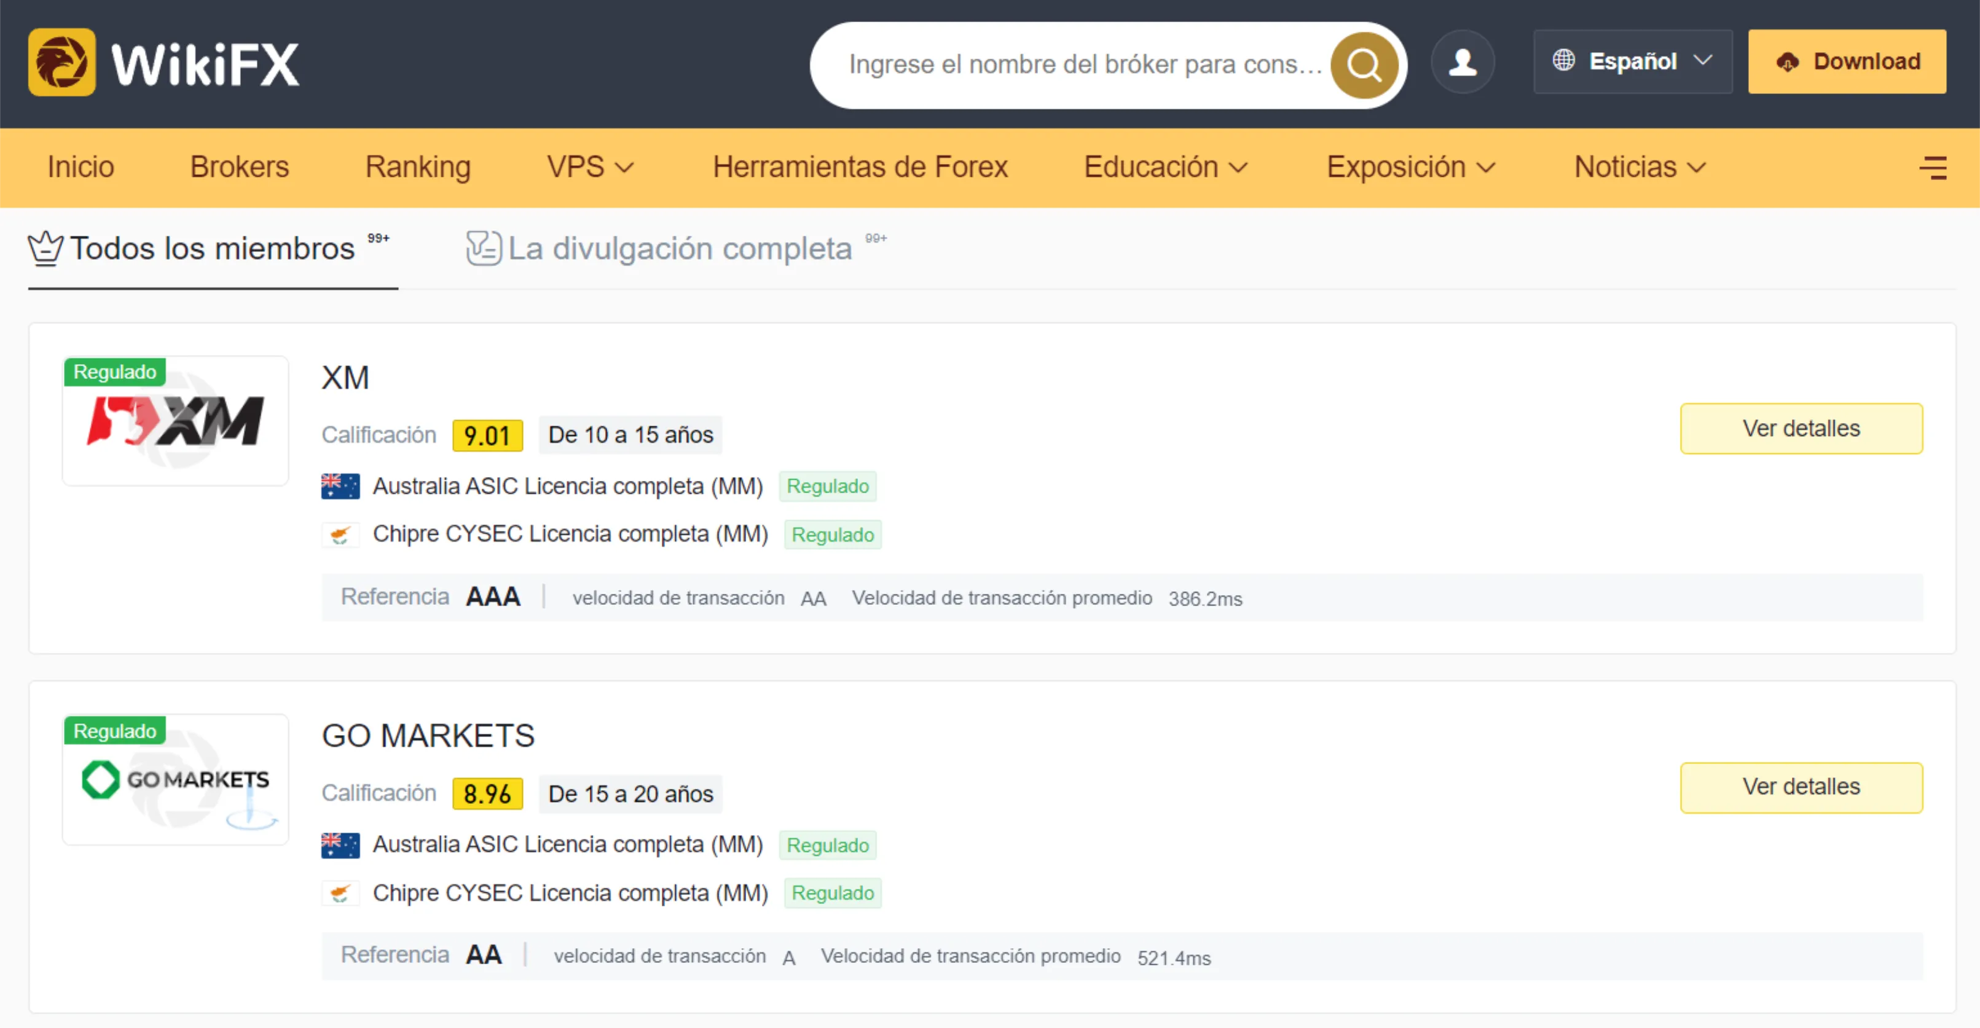Click the WikiFX eagle logo icon
The height and width of the screenshot is (1028, 1980).
click(61, 63)
